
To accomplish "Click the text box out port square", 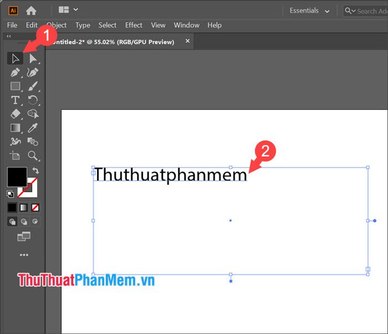I will tap(368, 269).
